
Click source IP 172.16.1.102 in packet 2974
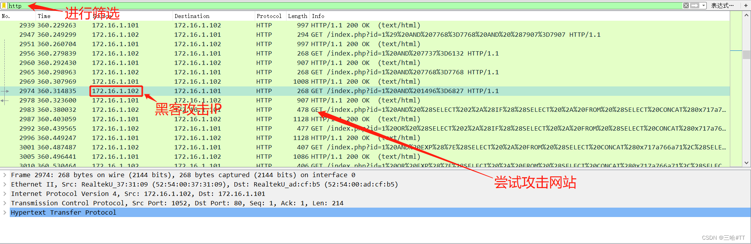pos(115,91)
